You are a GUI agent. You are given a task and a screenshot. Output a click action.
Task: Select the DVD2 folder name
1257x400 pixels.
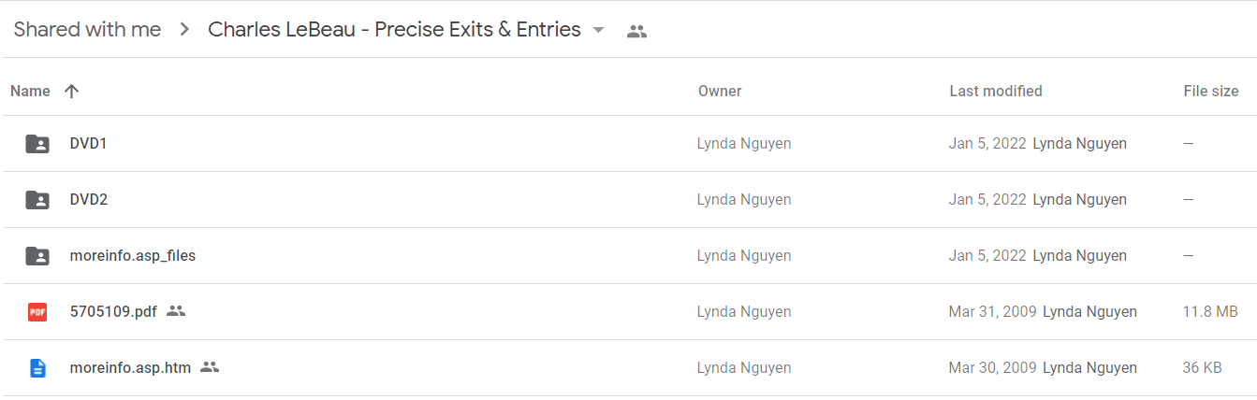tap(89, 199)
